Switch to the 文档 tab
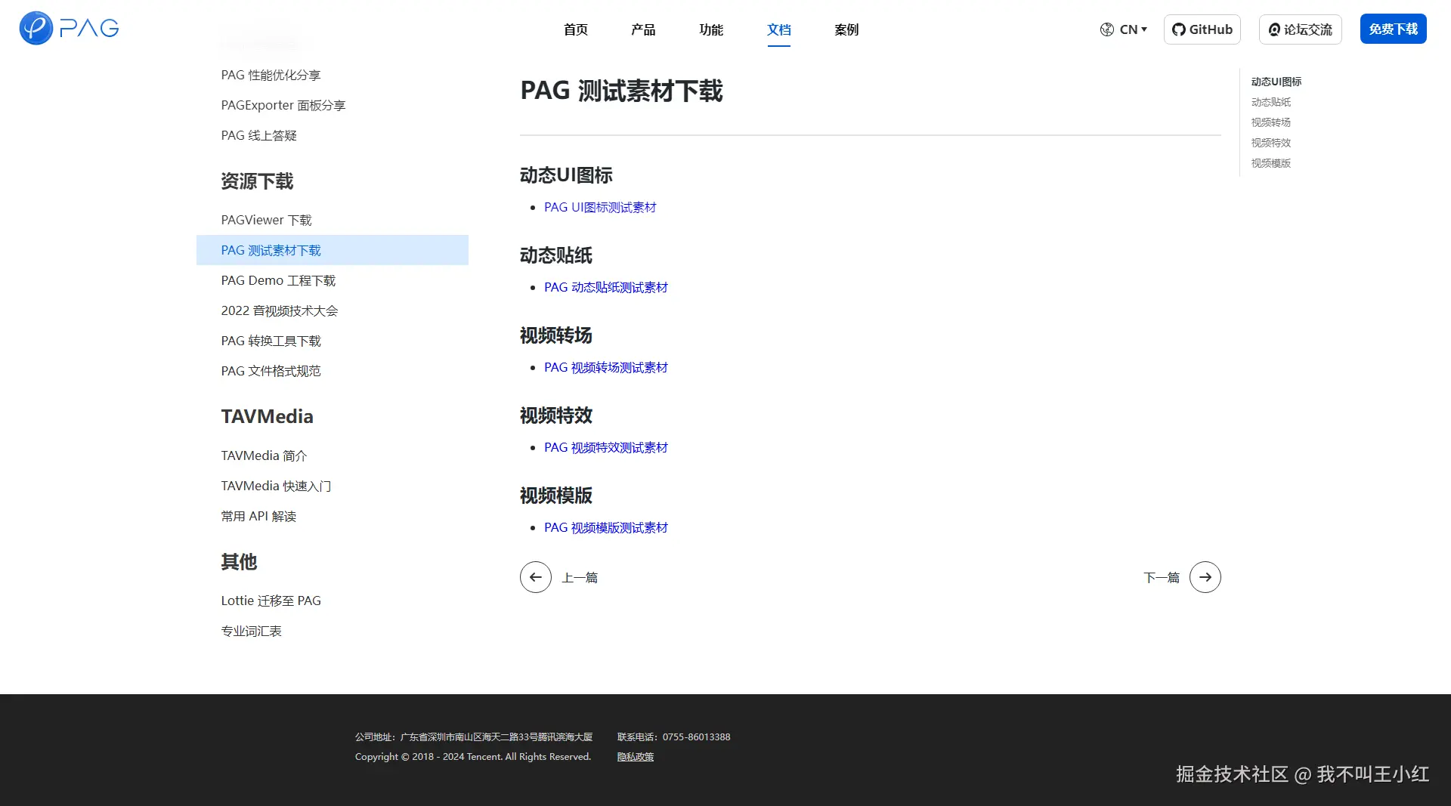Image resolution: width=1451 pixels, height=806 pixels. coord(779,30)
